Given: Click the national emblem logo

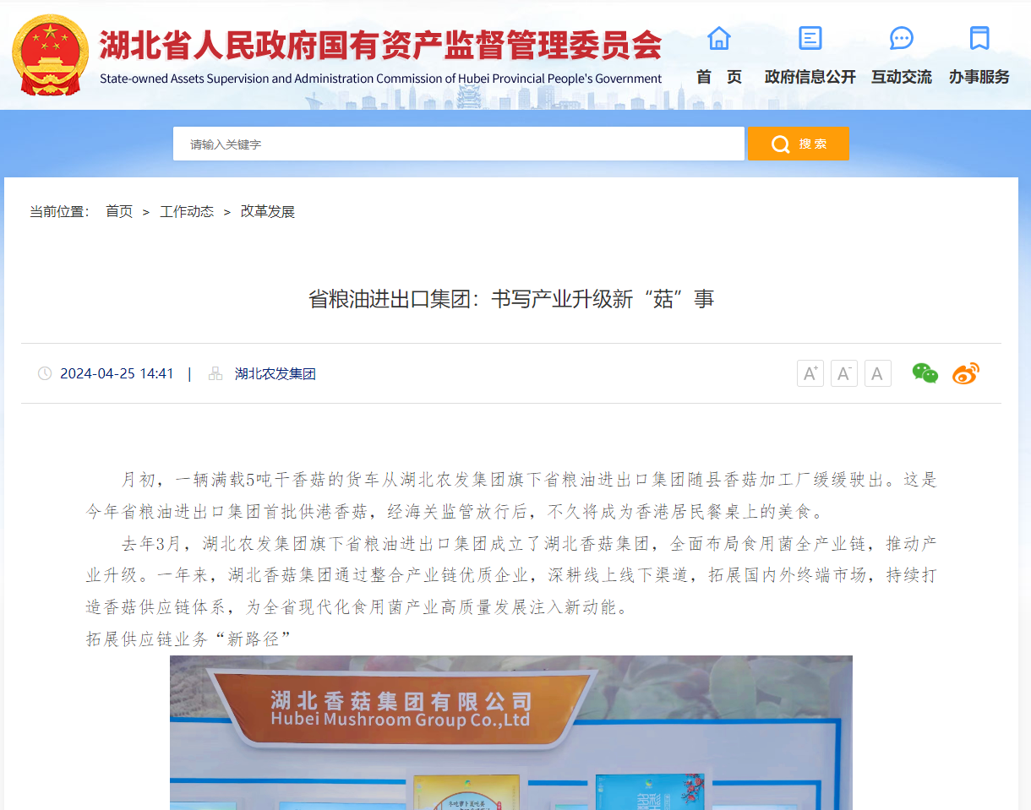Looking at the screenshot, I should (50, 55).
